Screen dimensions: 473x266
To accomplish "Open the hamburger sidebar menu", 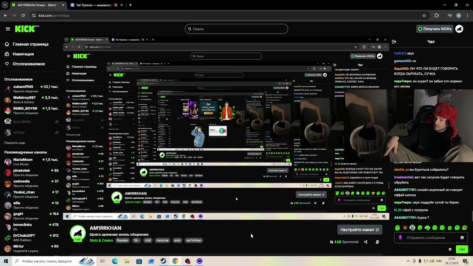I will point(8,29).
